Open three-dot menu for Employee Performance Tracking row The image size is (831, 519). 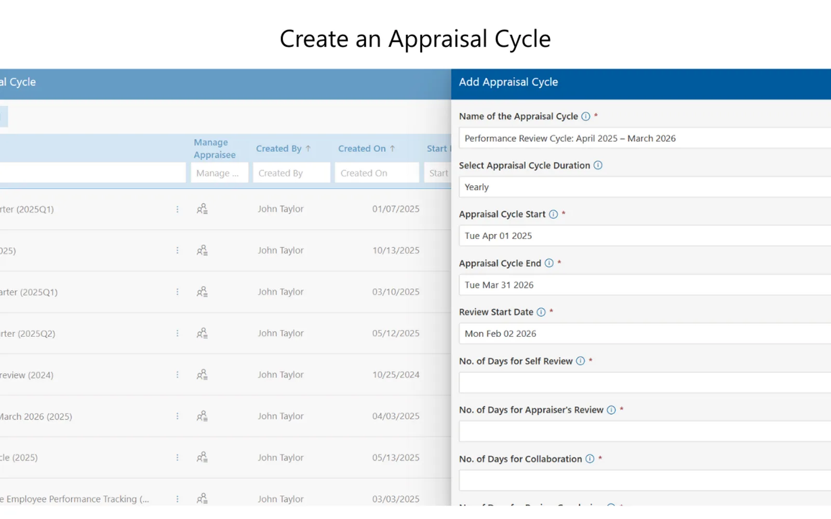click(177, 499)
